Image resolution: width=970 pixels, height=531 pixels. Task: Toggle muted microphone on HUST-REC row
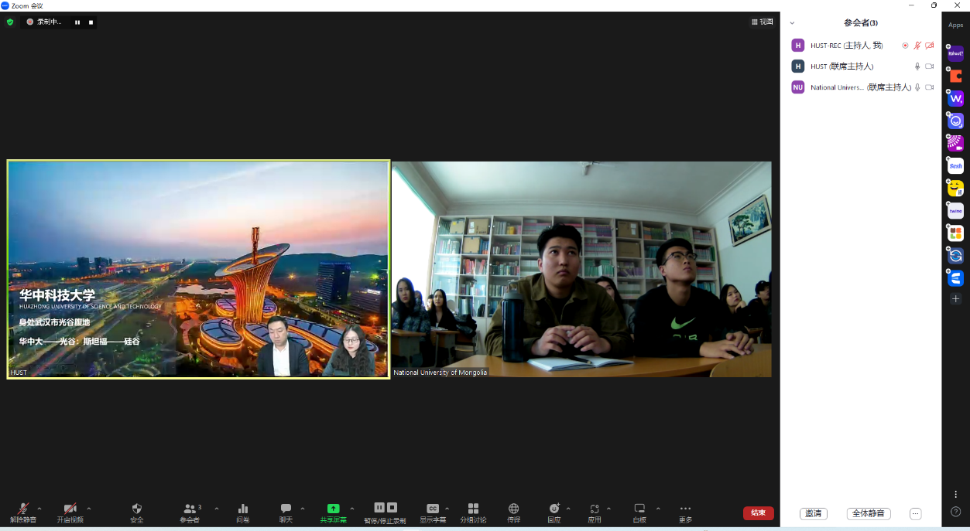[x=917, y=46]
